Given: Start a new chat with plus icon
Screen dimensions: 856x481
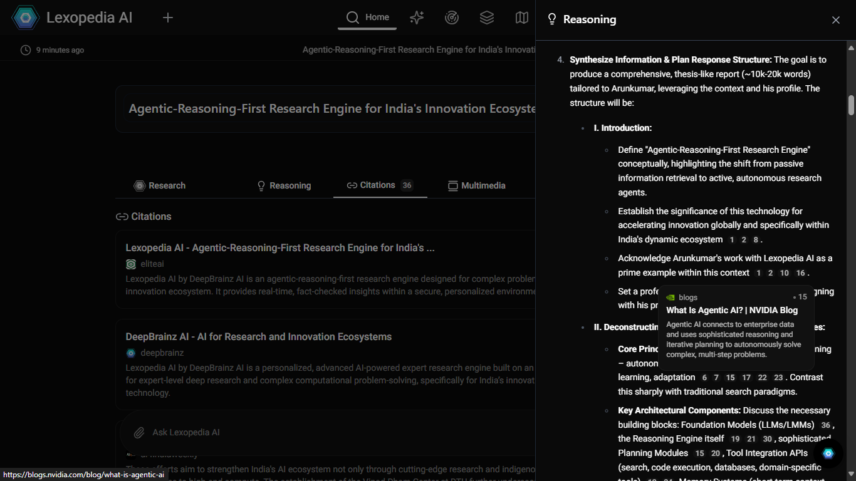Looking at the screenshot, I should pos(167,18).
